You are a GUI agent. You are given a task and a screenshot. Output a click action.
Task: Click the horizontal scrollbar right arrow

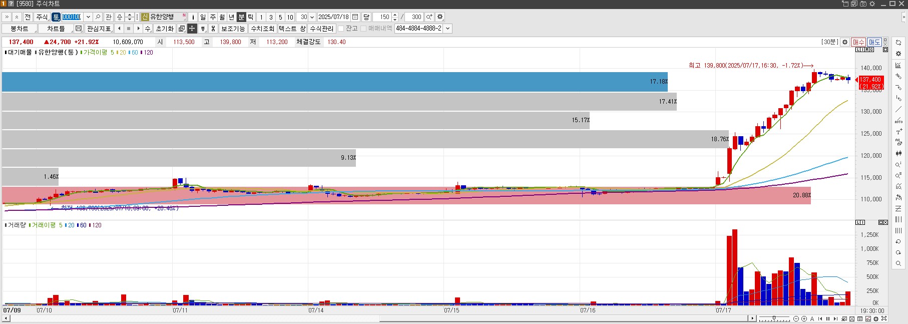tap(752, 318)
